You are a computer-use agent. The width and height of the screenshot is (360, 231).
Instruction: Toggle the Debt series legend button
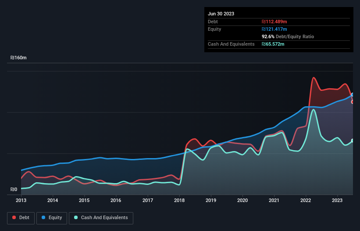tap(21, 218)
